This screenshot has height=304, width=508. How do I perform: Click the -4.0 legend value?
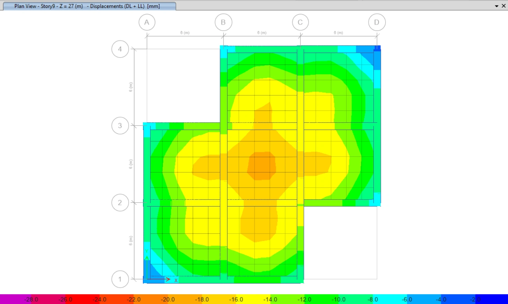[441, 300]
